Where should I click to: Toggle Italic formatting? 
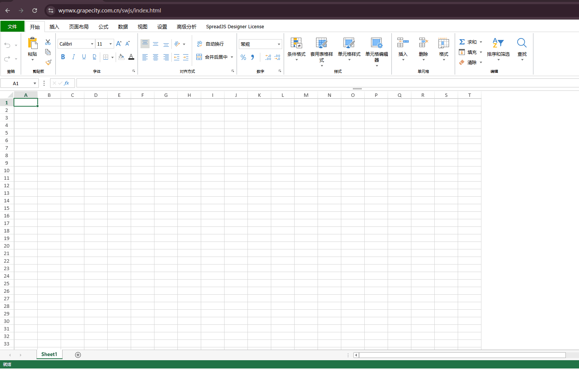coord(73,57)
